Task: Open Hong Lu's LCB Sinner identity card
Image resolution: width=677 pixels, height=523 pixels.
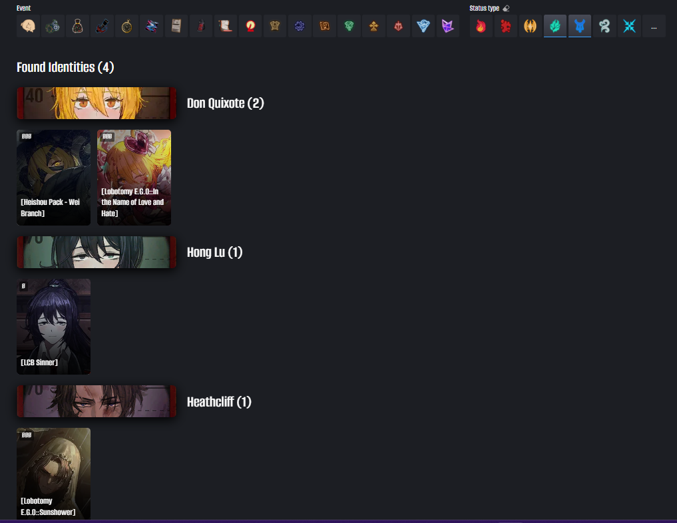Action: click(x=53, y=326)
